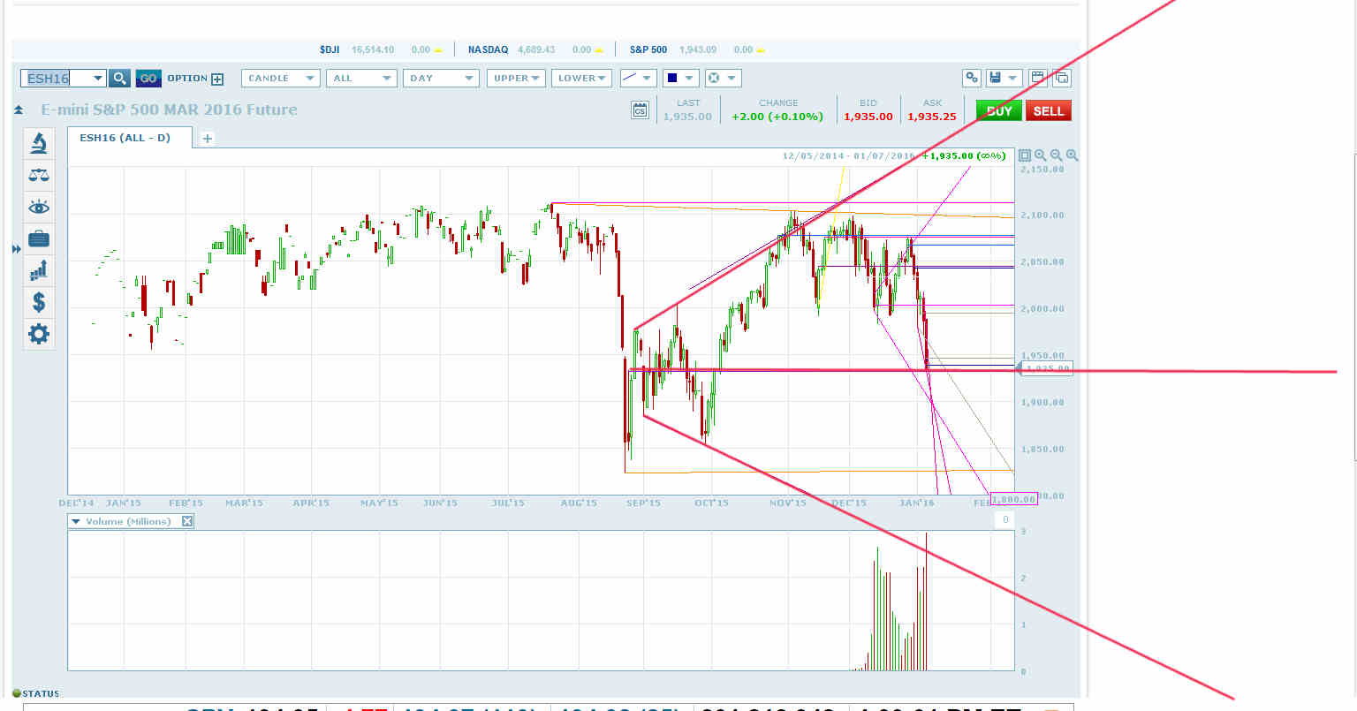This screenshot has height=711, width=1357.
Task: Click the CHANGE value +2.00 (+0.10%)
Action: [x=777, y=117]
